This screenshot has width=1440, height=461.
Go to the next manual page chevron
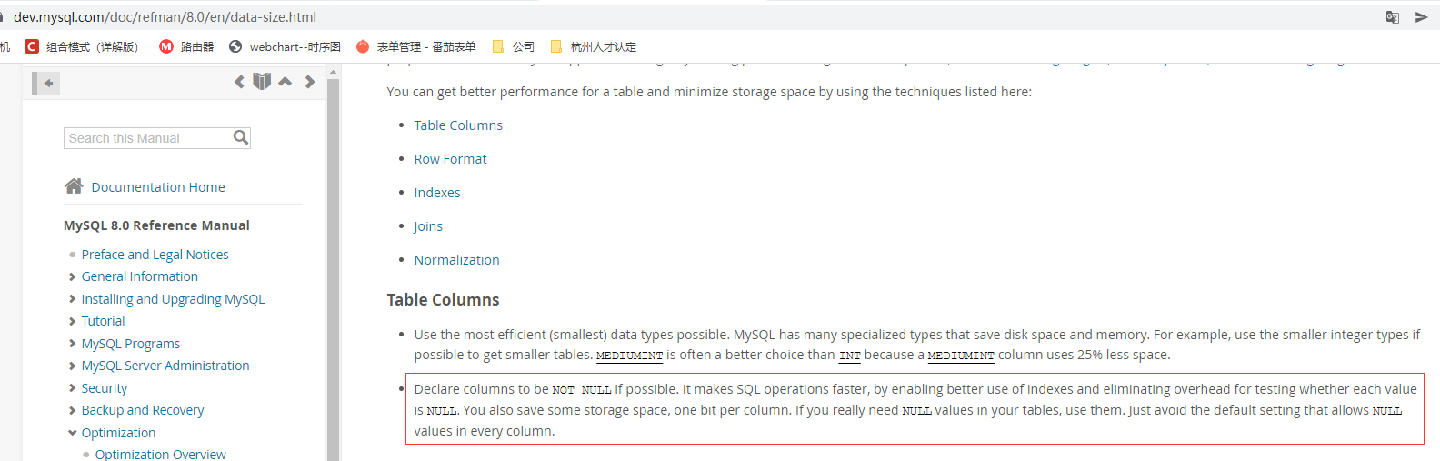[x=310, y=82]
